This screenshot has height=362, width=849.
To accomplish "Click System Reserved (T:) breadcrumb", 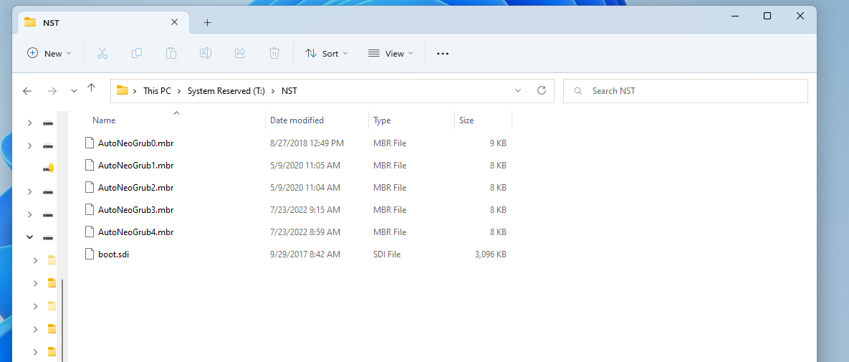I will point(226,91).
